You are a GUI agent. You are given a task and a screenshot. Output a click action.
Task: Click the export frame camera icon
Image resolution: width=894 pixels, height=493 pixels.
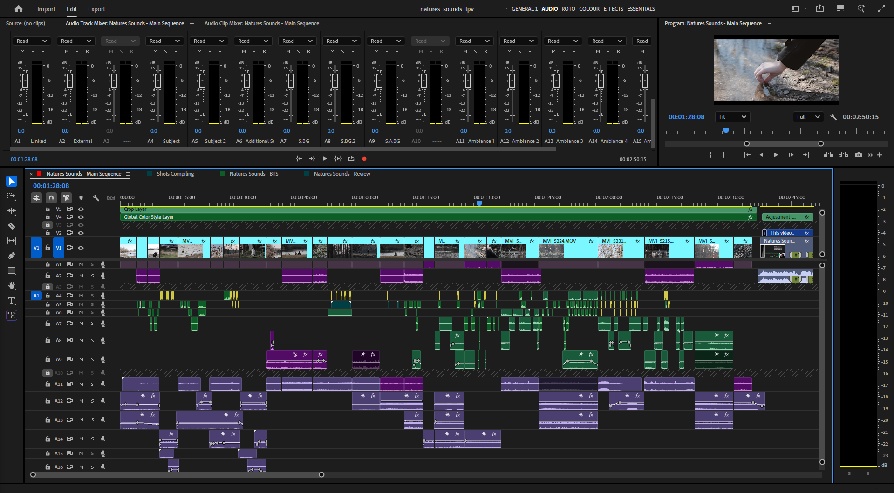859,155
